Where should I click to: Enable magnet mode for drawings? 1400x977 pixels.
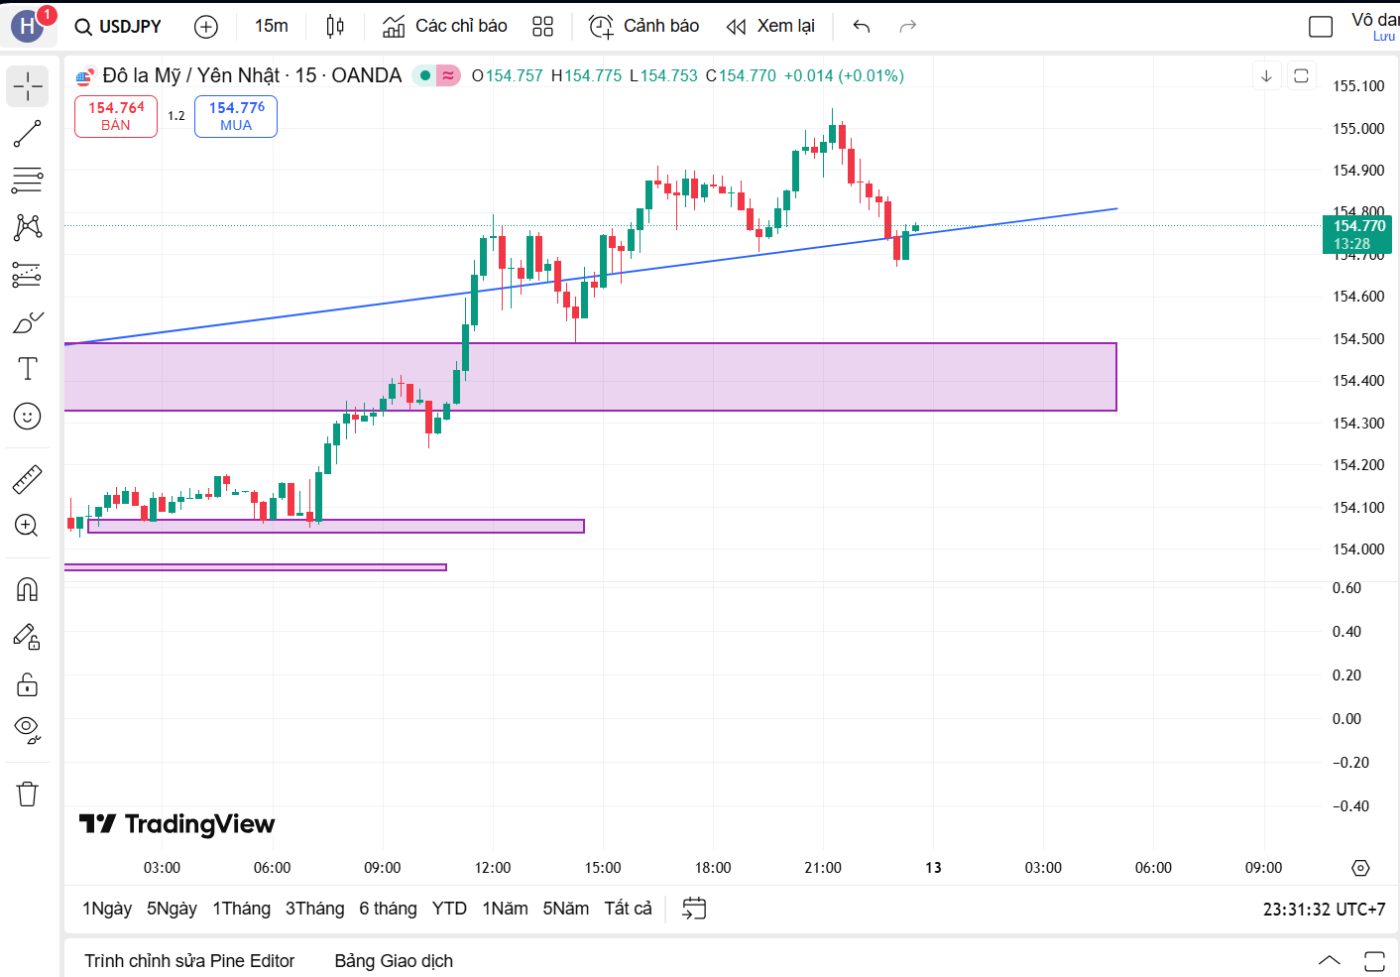click(x=27, y=589)
